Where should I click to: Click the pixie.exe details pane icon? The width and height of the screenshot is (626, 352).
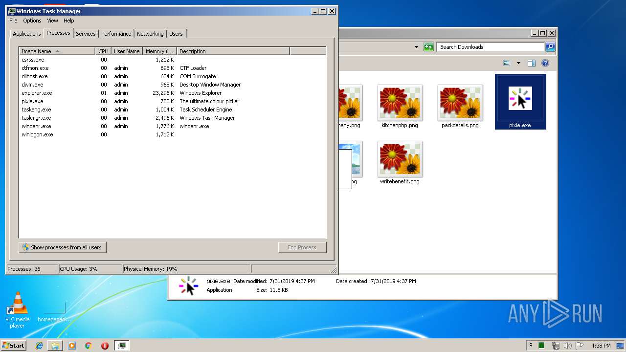[188, 286]
